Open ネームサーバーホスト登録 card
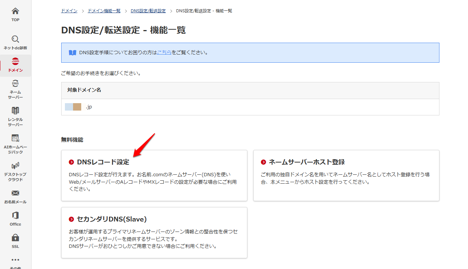468x269 pixels. (x=306, y=162)
